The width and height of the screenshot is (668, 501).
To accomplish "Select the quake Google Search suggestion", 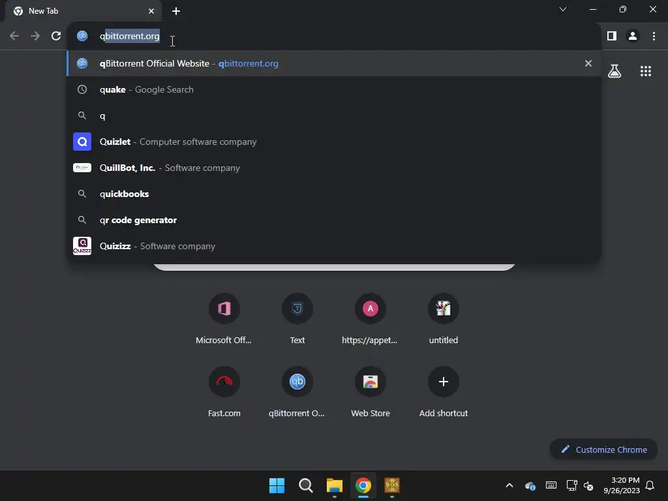I will 334,89.
